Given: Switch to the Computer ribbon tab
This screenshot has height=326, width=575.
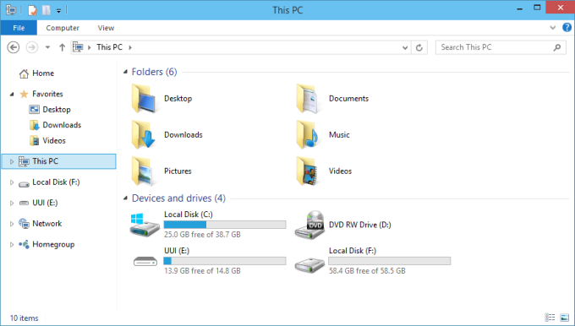Looking at the screenshot, I should (63, 28).
